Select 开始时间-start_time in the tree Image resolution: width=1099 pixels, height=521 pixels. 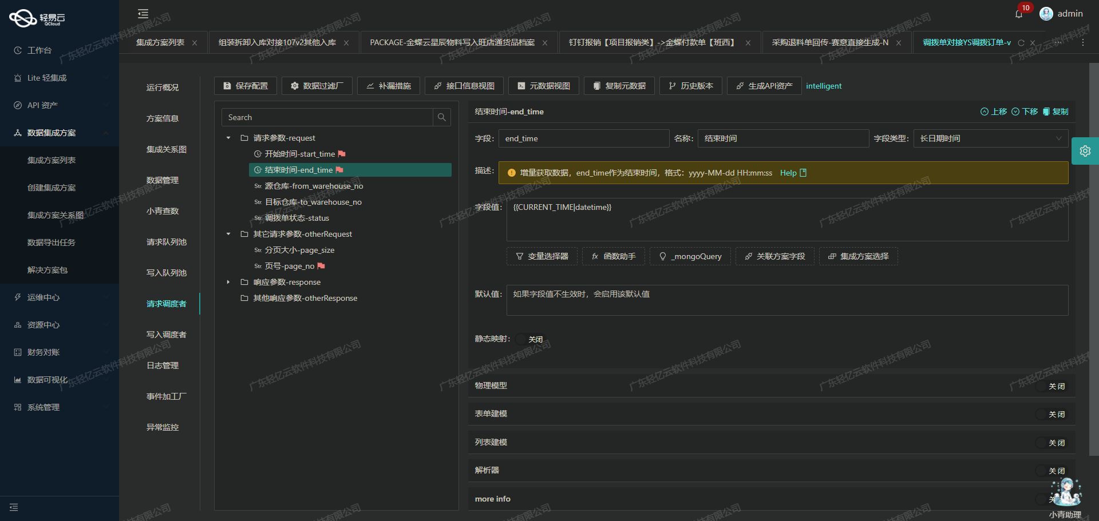[x=299, y=154]
